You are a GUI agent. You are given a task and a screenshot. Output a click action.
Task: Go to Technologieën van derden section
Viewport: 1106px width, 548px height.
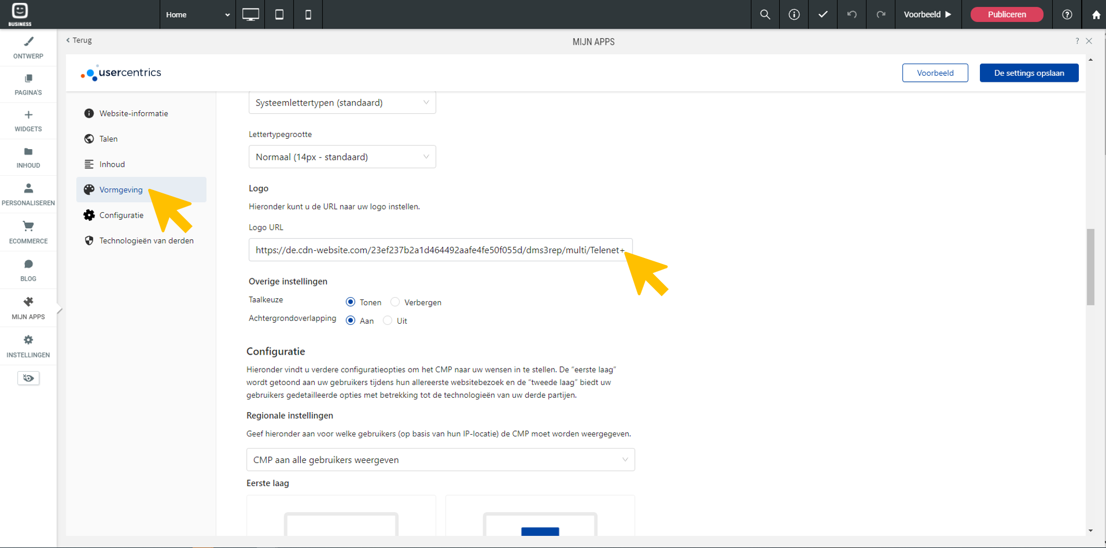tap(146, 241)
